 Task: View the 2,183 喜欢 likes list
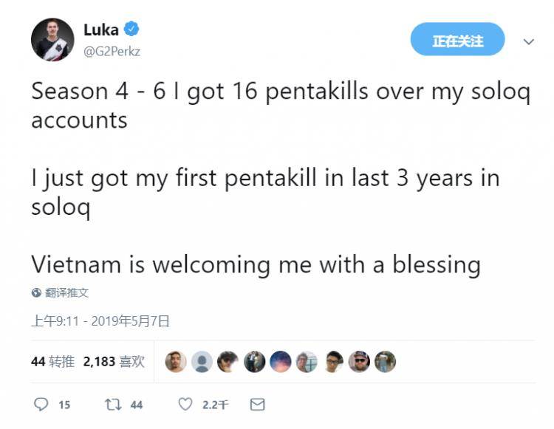(113, 362)
